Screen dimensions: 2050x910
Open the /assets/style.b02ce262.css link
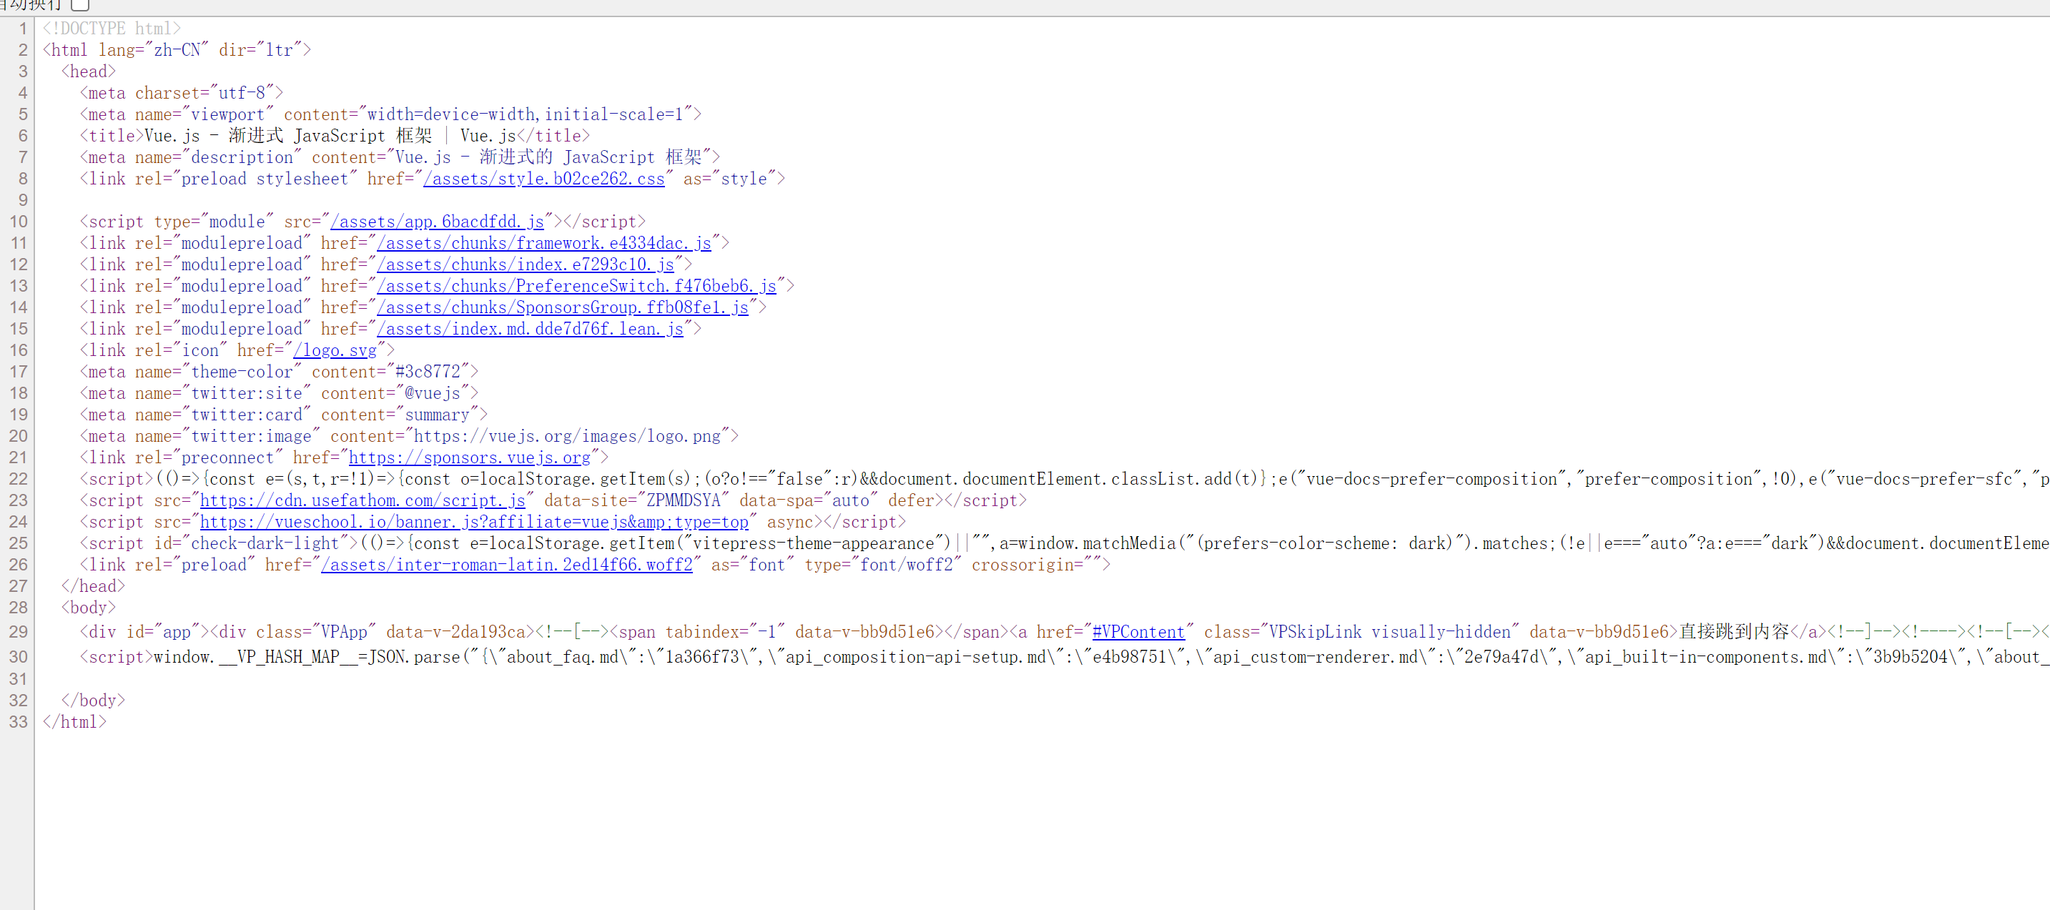tap(543, 179)
